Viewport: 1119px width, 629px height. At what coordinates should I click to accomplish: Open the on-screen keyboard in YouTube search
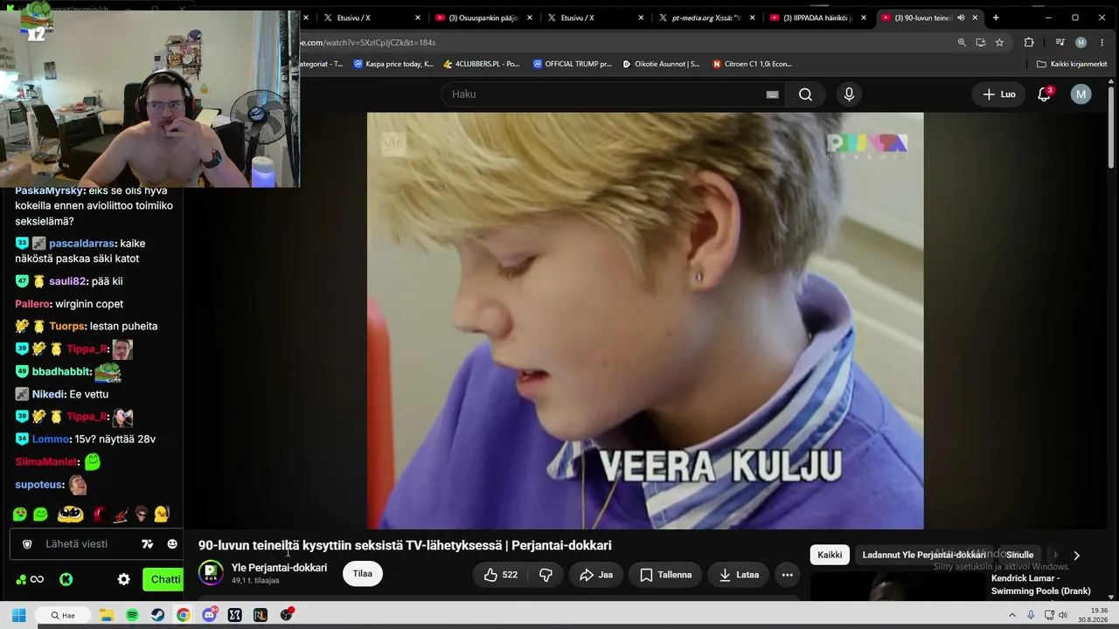772,94
